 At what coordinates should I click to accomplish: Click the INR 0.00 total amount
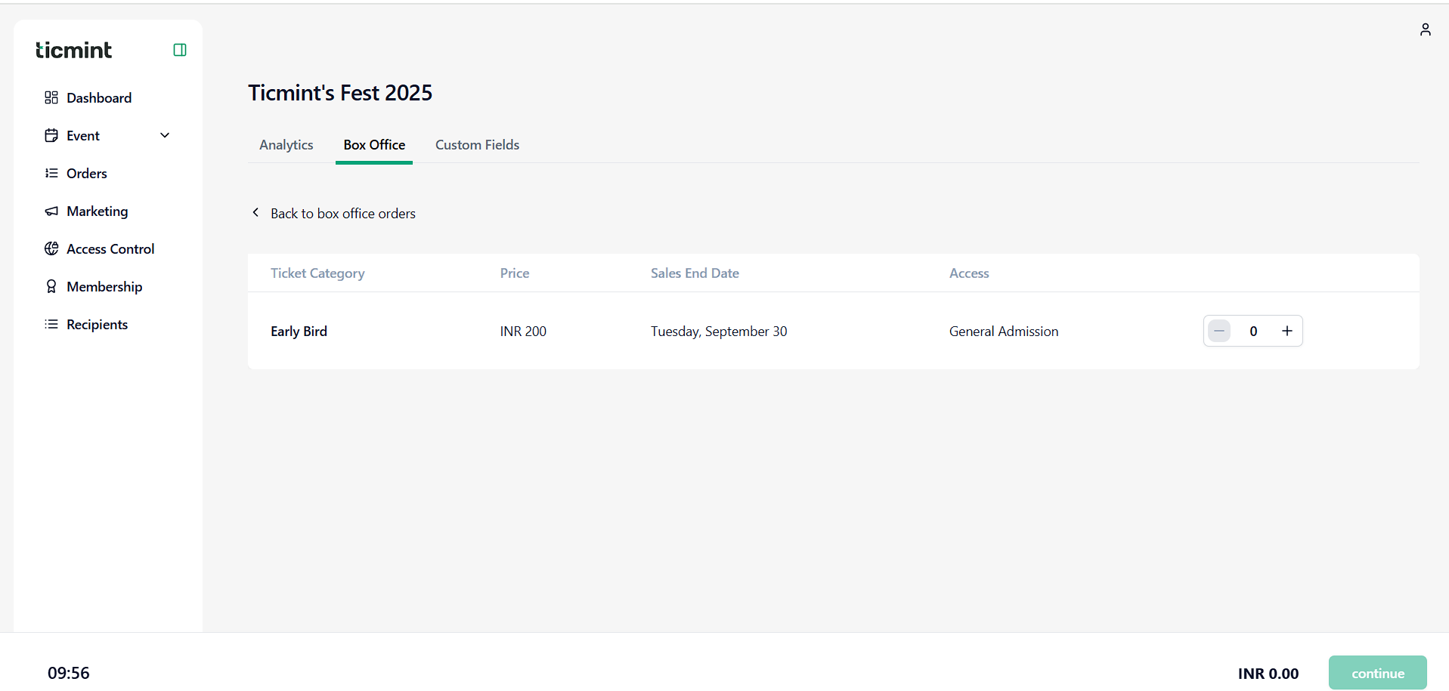[x=1268, y=674]
